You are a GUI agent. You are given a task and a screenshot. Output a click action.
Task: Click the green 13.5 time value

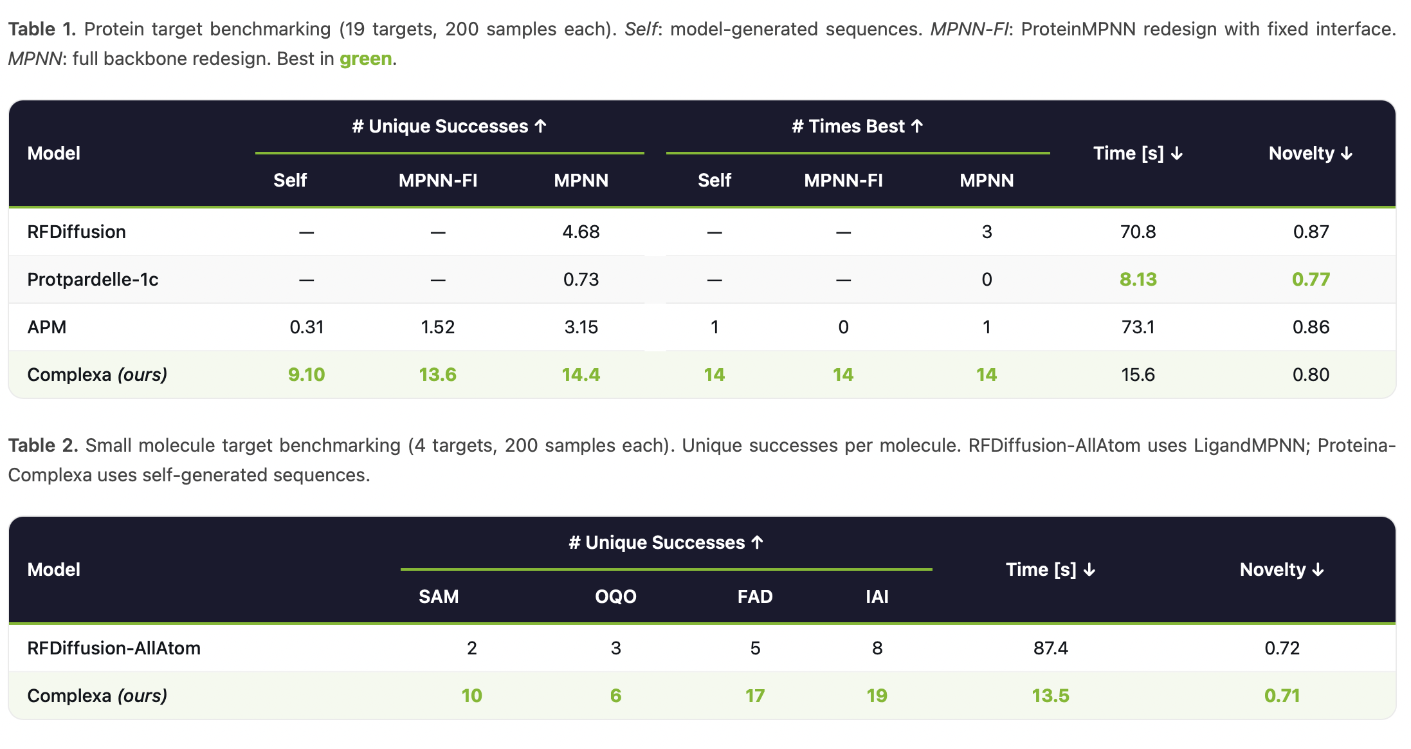[1050, 696]
